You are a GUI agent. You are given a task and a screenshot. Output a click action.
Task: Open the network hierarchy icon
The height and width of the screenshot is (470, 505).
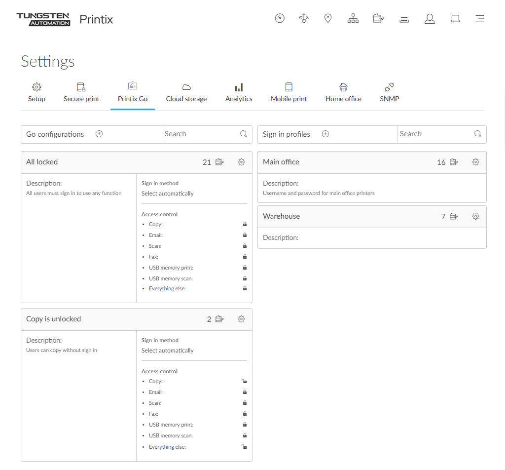[353, 19]
